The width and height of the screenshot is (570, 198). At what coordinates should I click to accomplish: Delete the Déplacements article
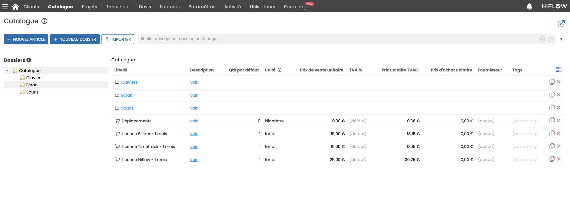click(x=559, y=120)
